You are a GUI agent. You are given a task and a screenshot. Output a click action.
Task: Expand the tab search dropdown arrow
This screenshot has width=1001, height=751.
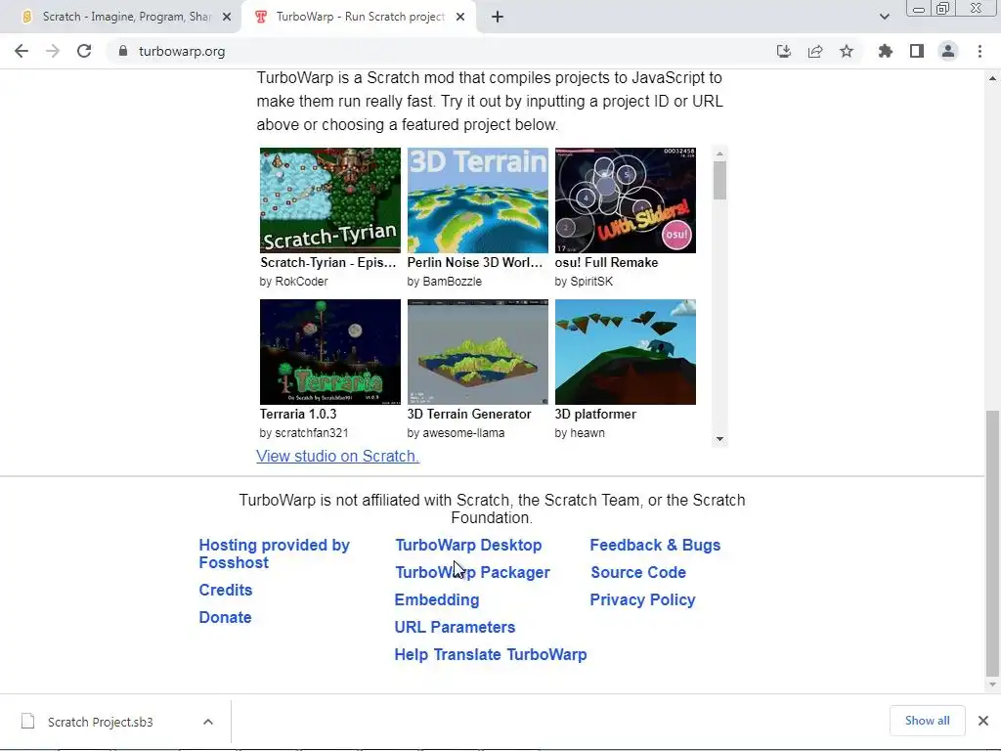[x=884, y=17]
